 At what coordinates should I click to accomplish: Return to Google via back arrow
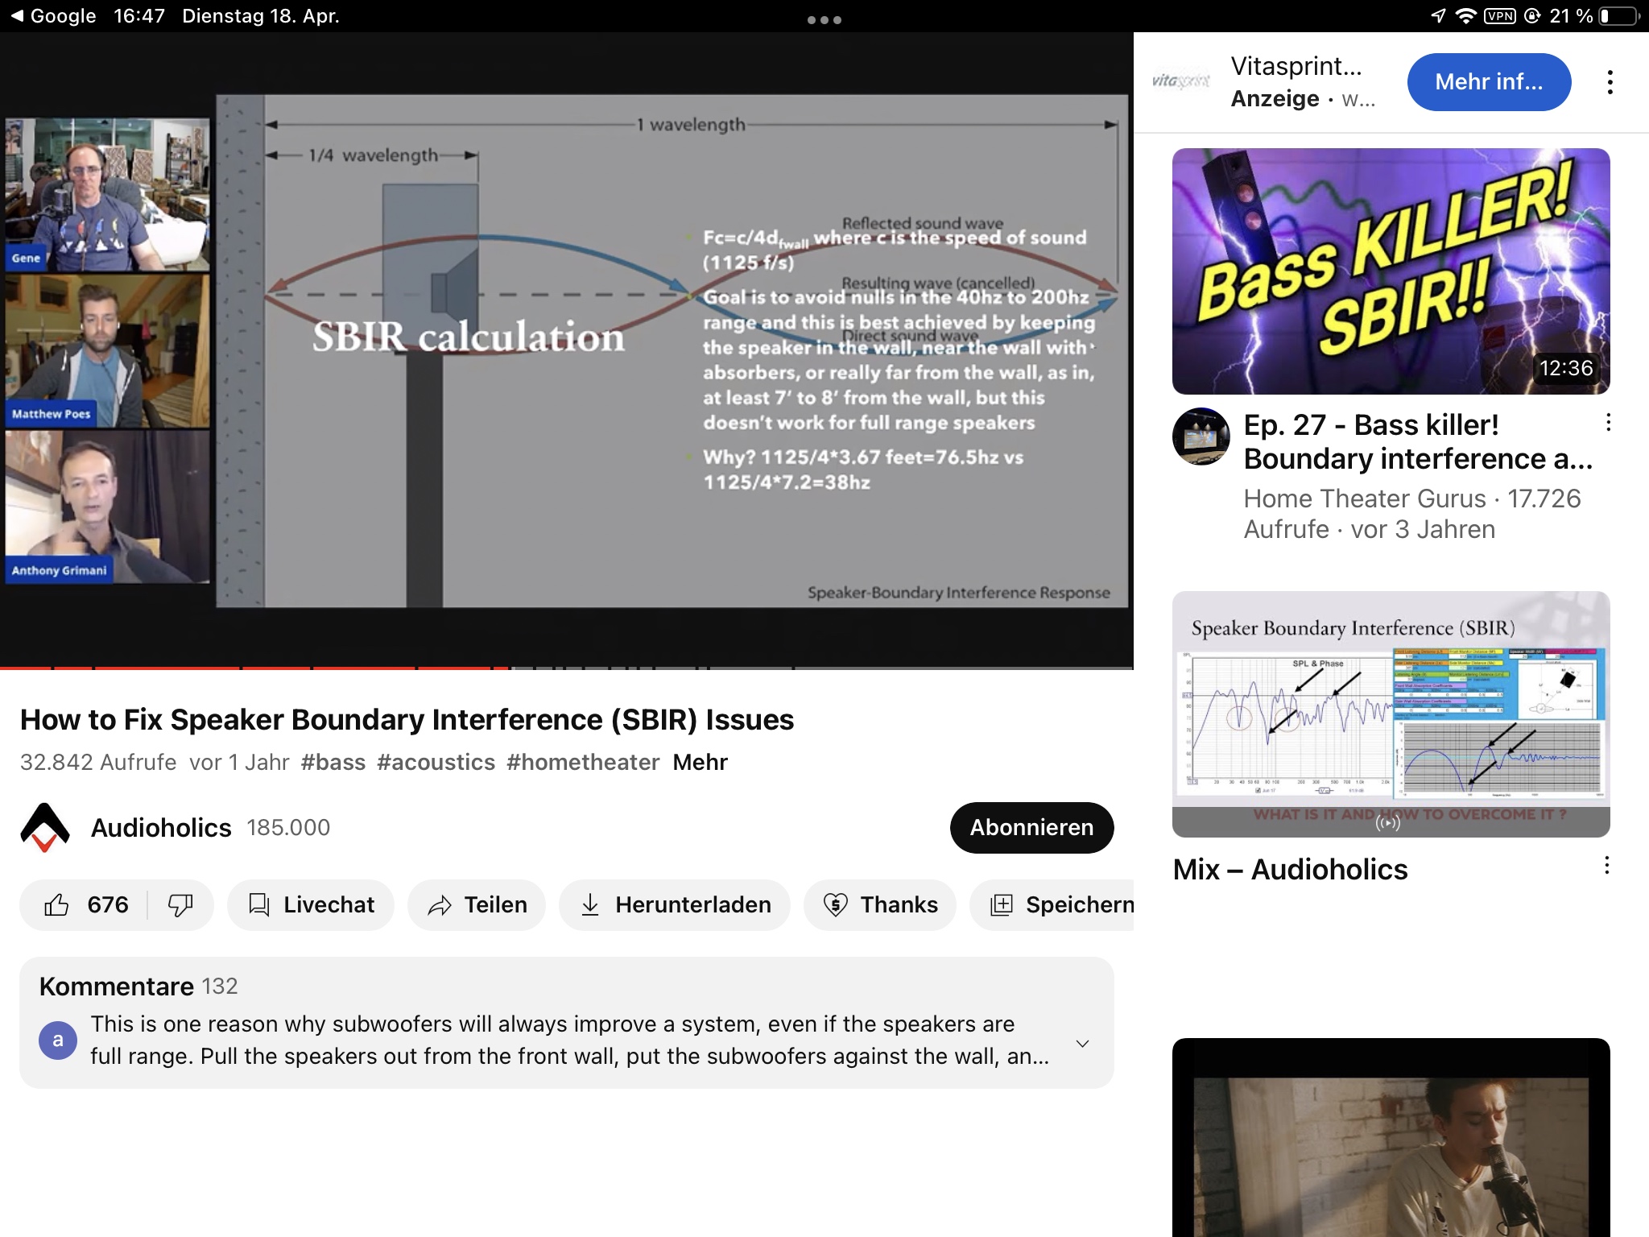pyautogui.click(x=53, y=16)
